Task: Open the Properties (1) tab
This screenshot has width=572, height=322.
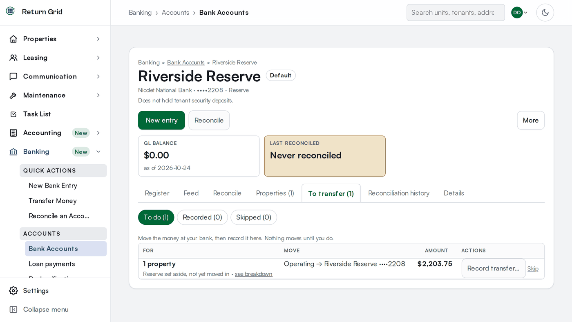Action: (x=275, y=193)
